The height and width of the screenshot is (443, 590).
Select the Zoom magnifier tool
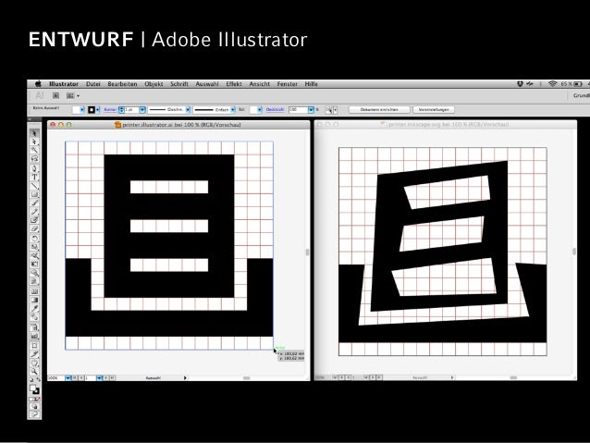click(x=34, y=372)
